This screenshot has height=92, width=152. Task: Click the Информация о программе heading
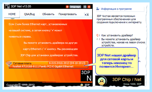pos(116,9)
